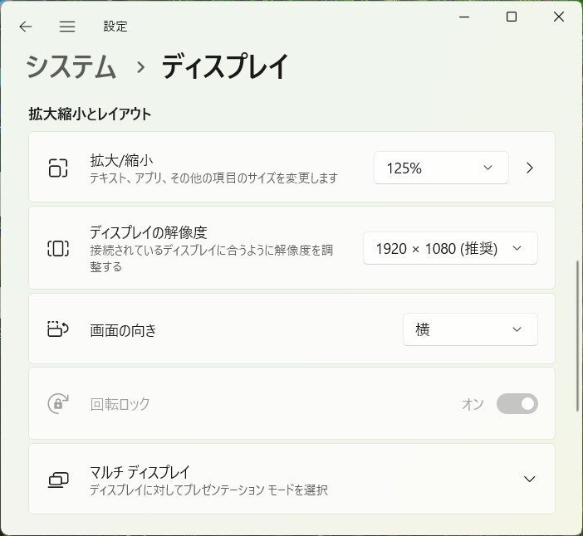The height and width of the screenshot is (536, 583).
Task: Click the マルチ ディスプレイ row text
Action: [x=140, y=472]
